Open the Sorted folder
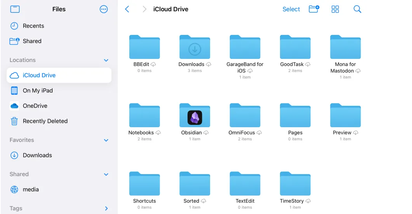The width and height of the screenshot is (412, 214). click(195, 184)
